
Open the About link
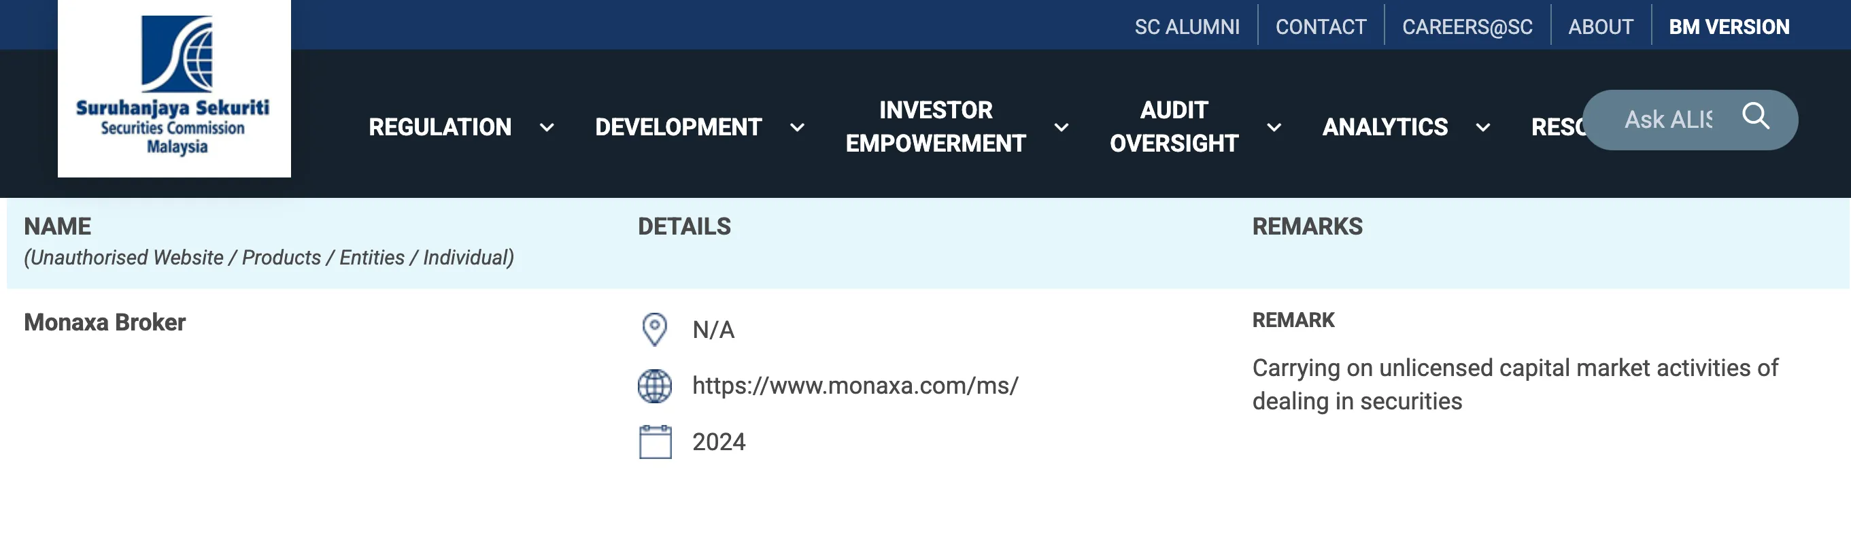click(x=1600, y=27)
